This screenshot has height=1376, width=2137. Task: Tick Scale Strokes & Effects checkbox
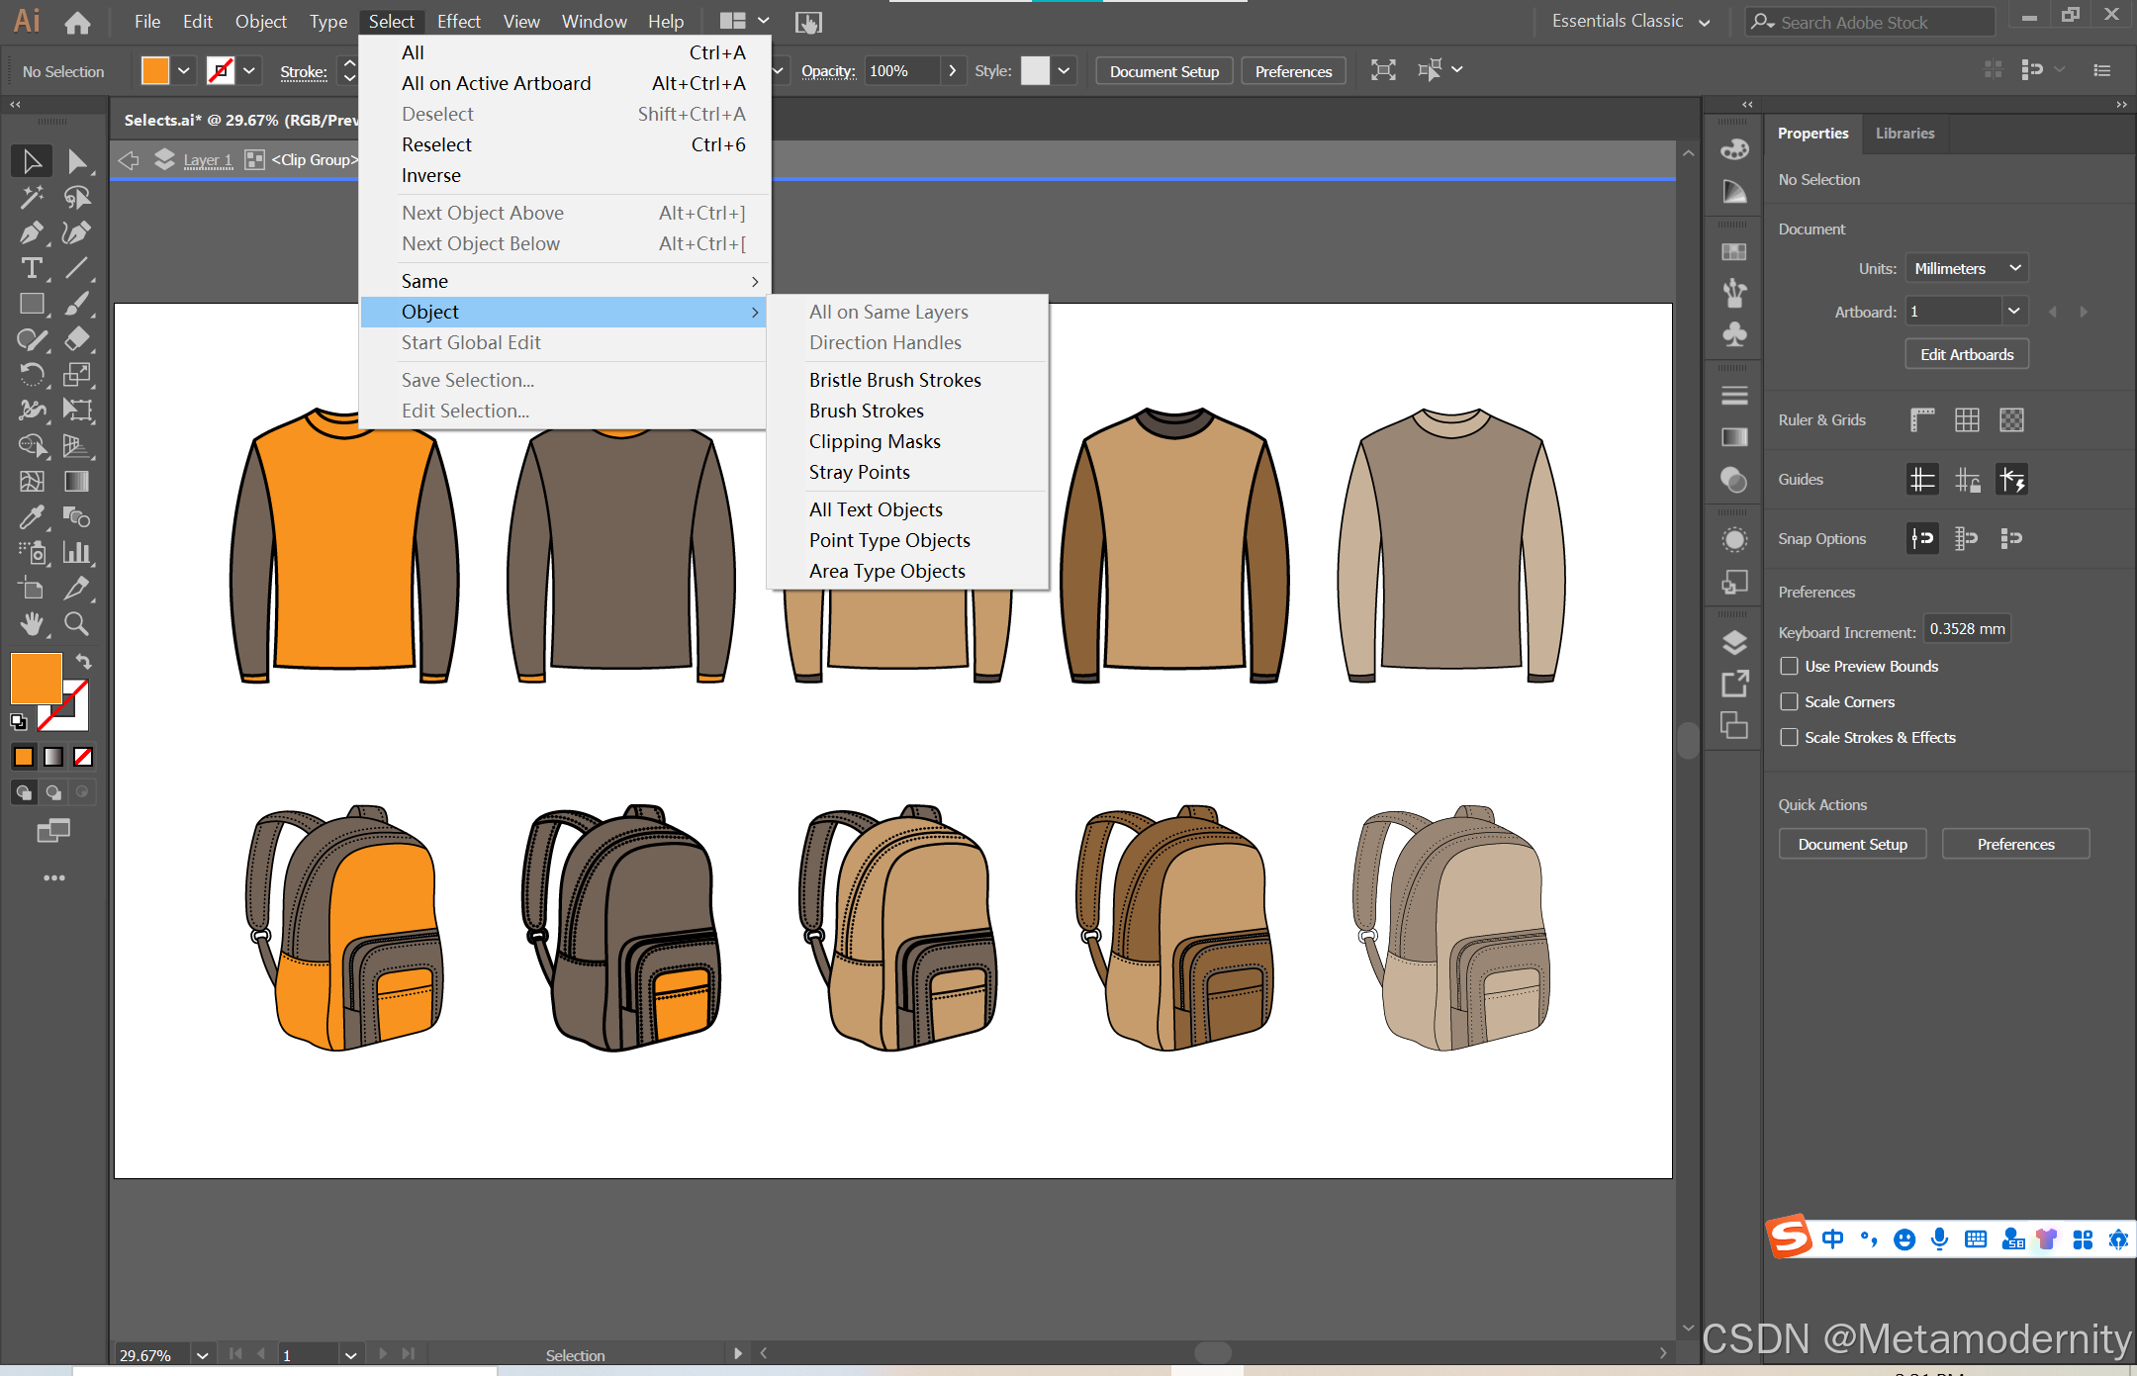click(x=1789, y=737)
